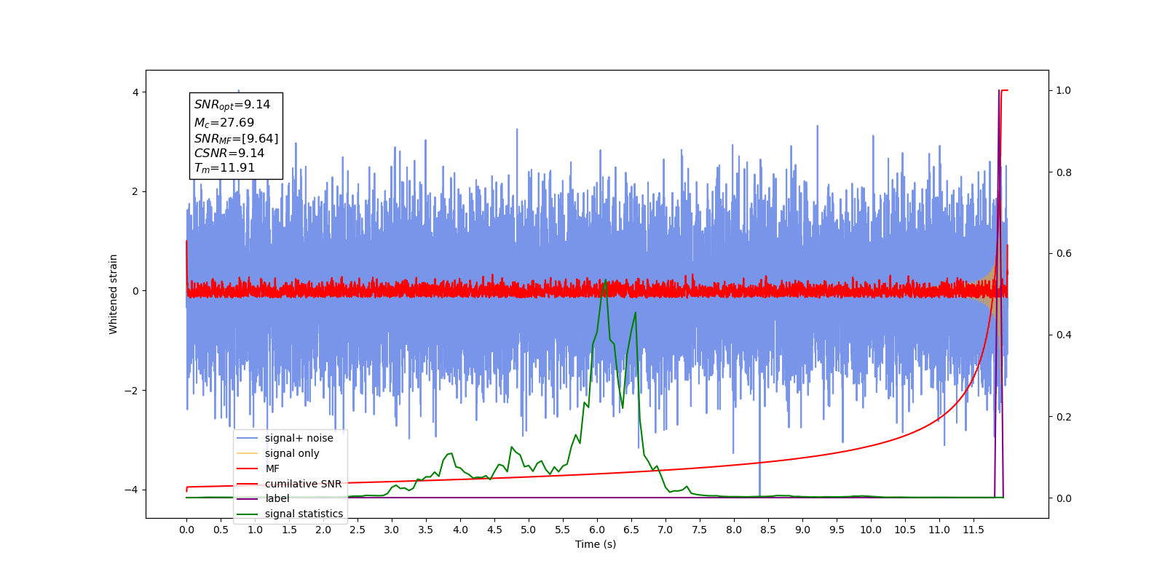
Task: Click the 0.2 tick label on right axis
Action: [1064, 417]
